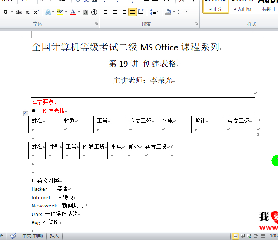Click red text 本节要点:
Screen dimensions: 278x240
(x=44, y=102)
